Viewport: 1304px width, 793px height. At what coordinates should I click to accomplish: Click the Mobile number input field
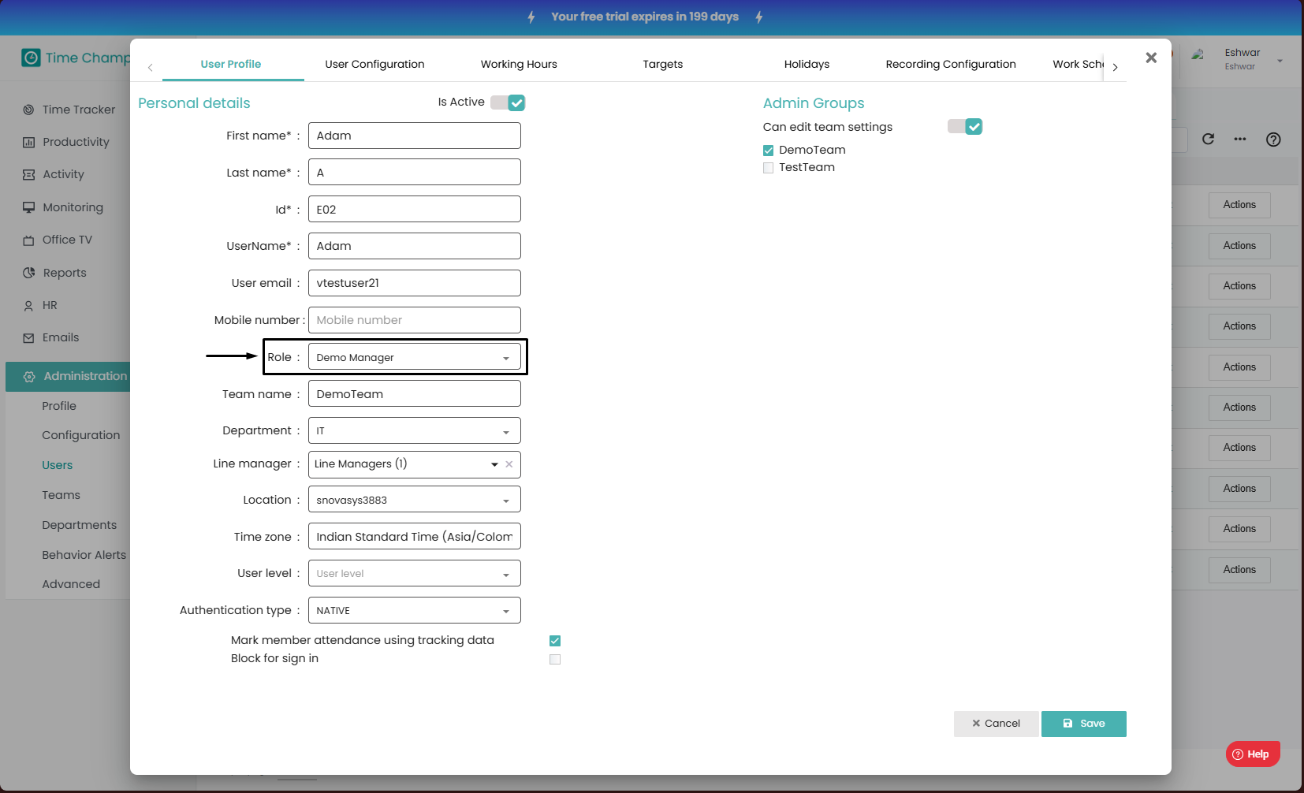pos(414,320)
